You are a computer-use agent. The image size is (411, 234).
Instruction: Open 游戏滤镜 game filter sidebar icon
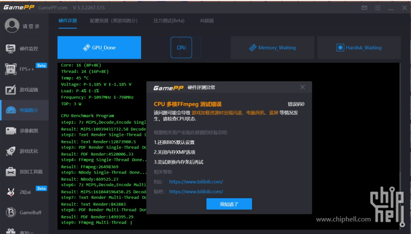click(x=10, y=90)
